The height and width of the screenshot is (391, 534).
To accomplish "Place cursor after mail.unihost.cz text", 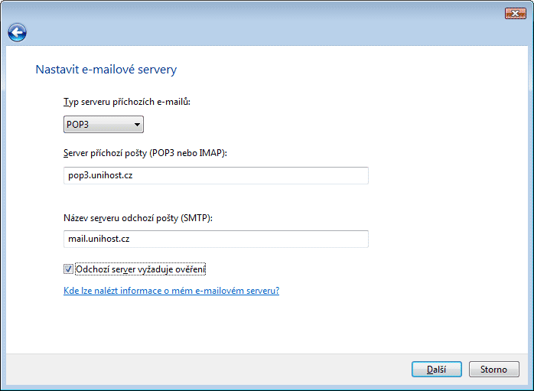I will [130, 239].
